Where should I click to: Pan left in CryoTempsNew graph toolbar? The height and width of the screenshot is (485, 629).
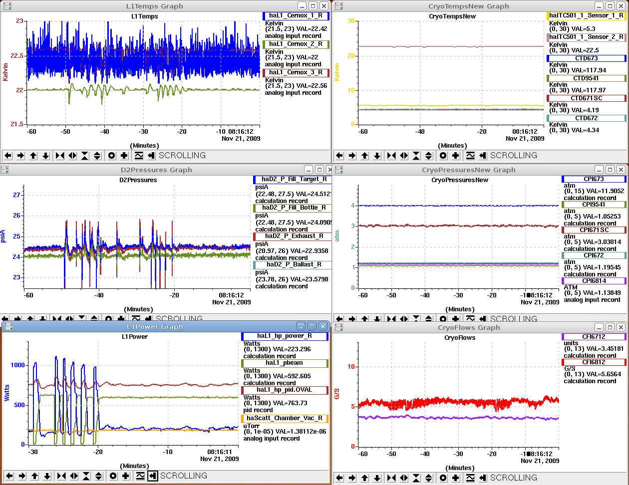(339, 156)
